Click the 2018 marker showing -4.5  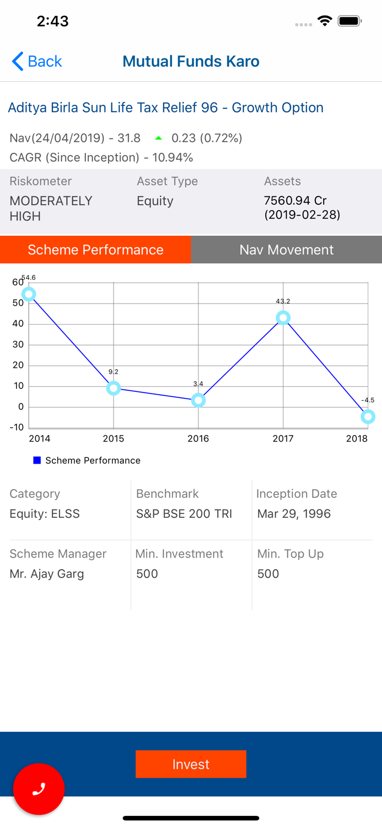[368, 416]
